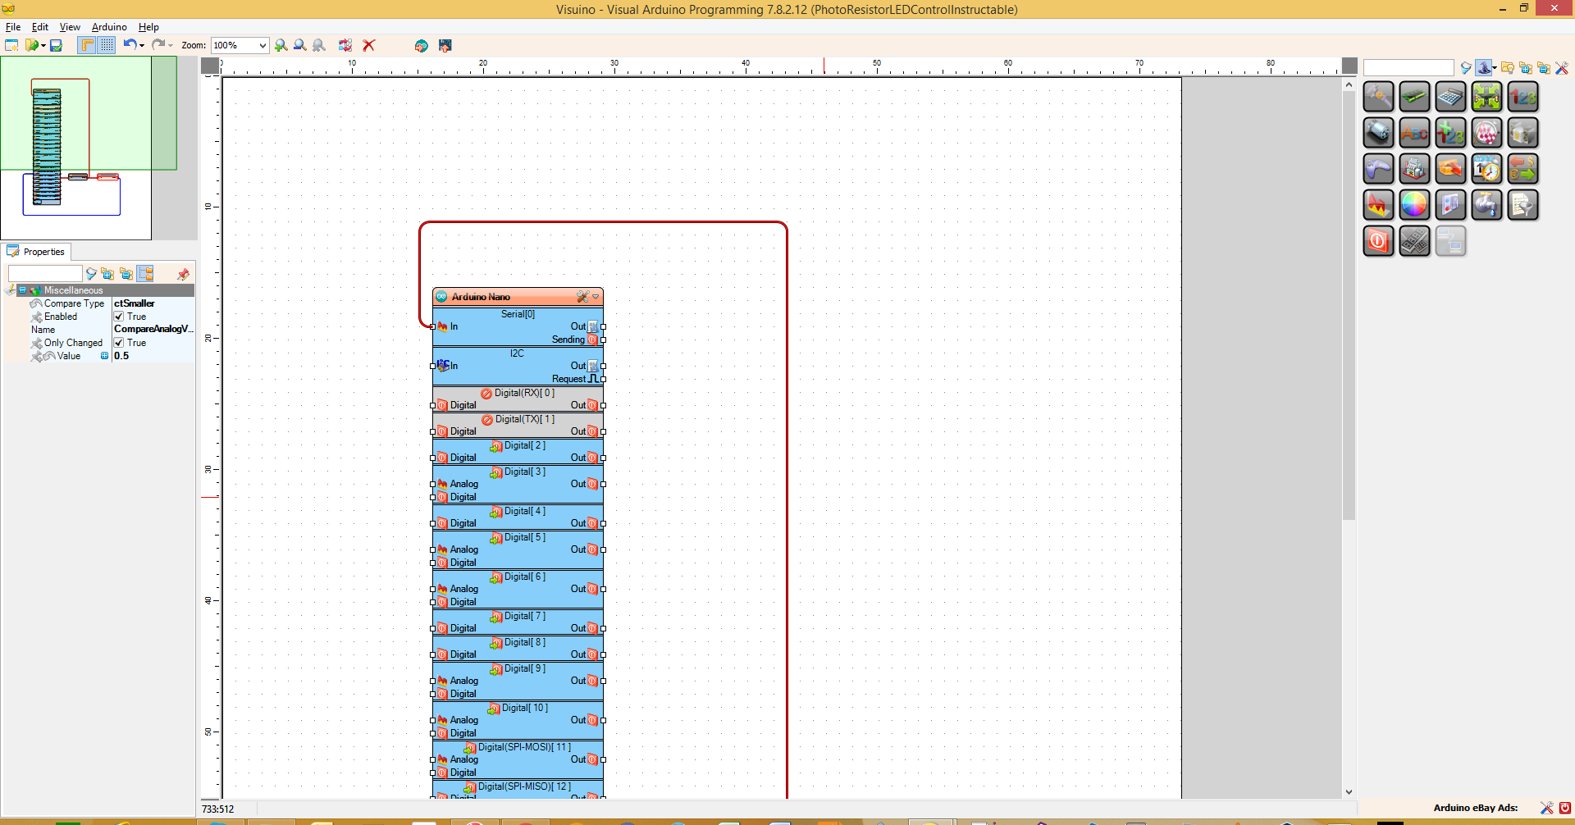Open the water Faucet component category
This screenshot has width=1575, height=825.
(x=1486, y=205)
